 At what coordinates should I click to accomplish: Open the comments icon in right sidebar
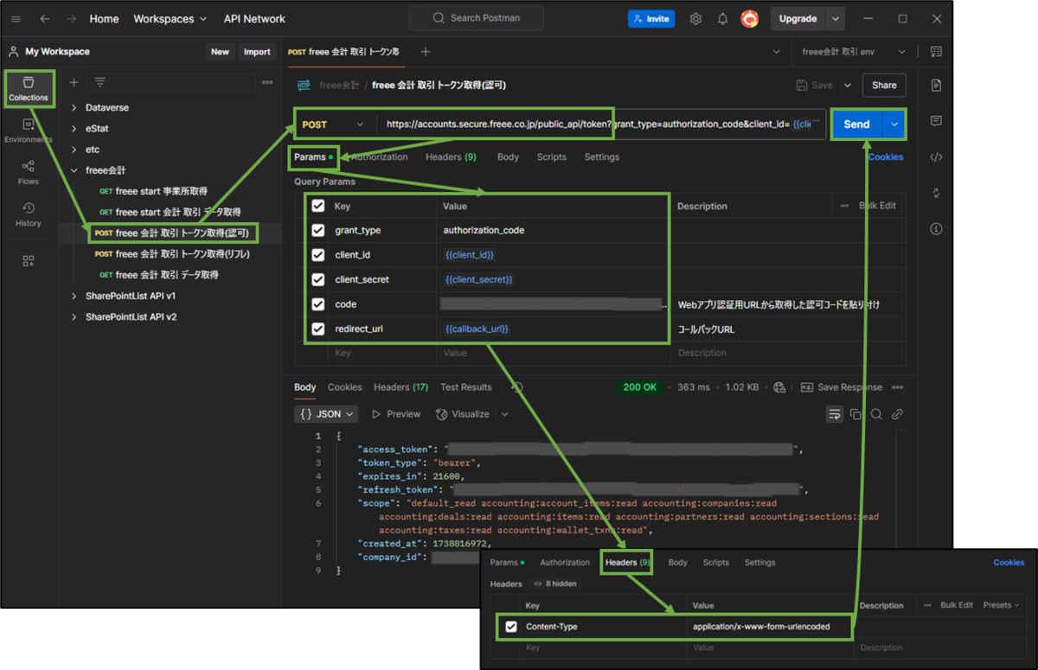click(936, 120)
